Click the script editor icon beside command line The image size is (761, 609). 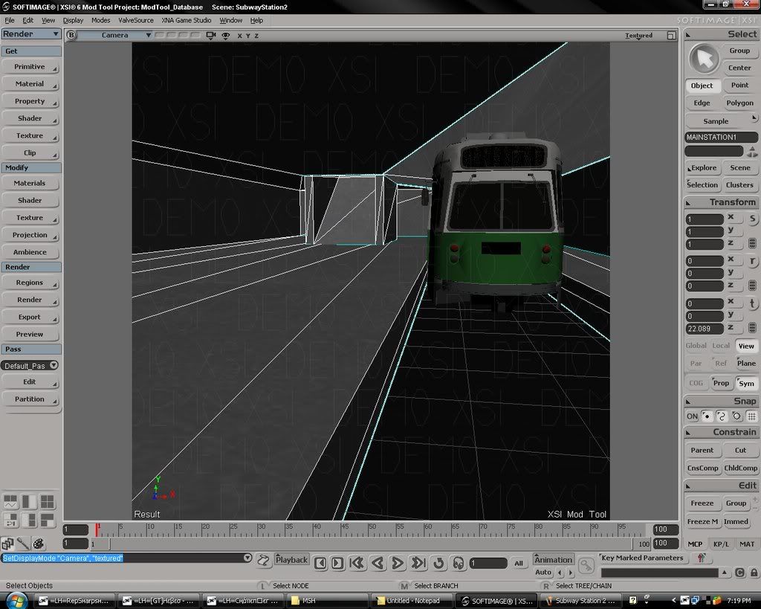click(x=263, y=561)
